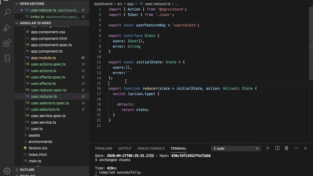Open the Run and Debug view

point(7,27)
